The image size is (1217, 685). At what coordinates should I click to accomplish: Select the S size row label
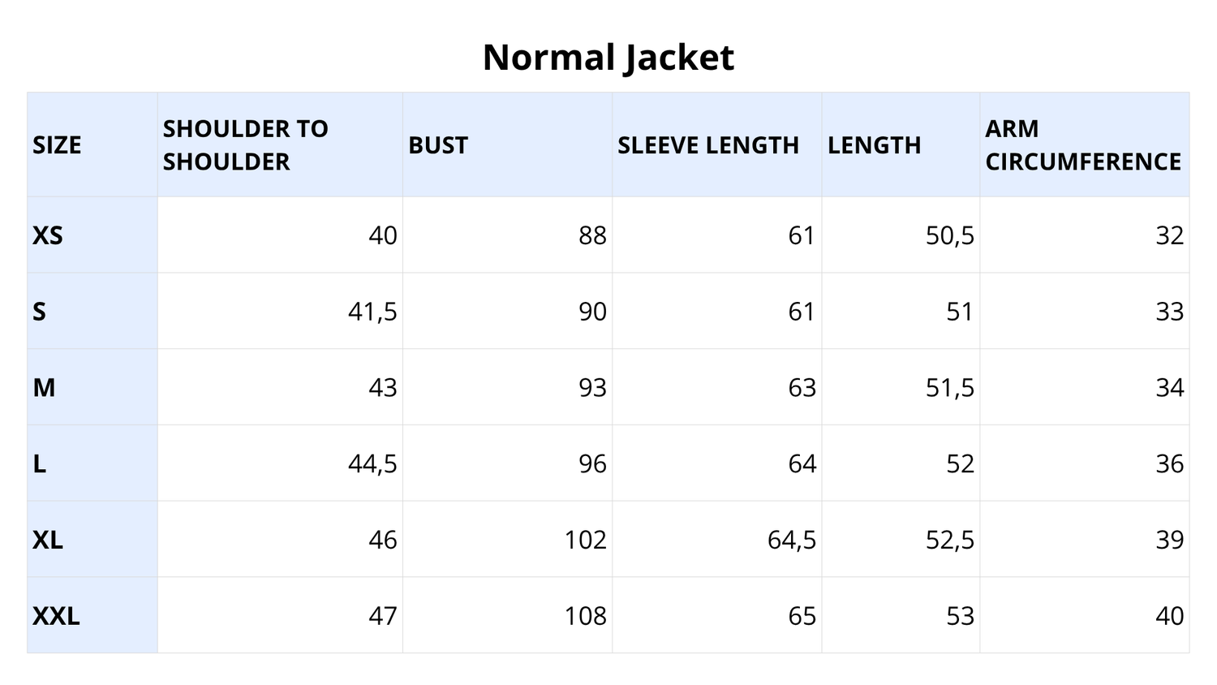pyautogui.click(x=39, y=312)
